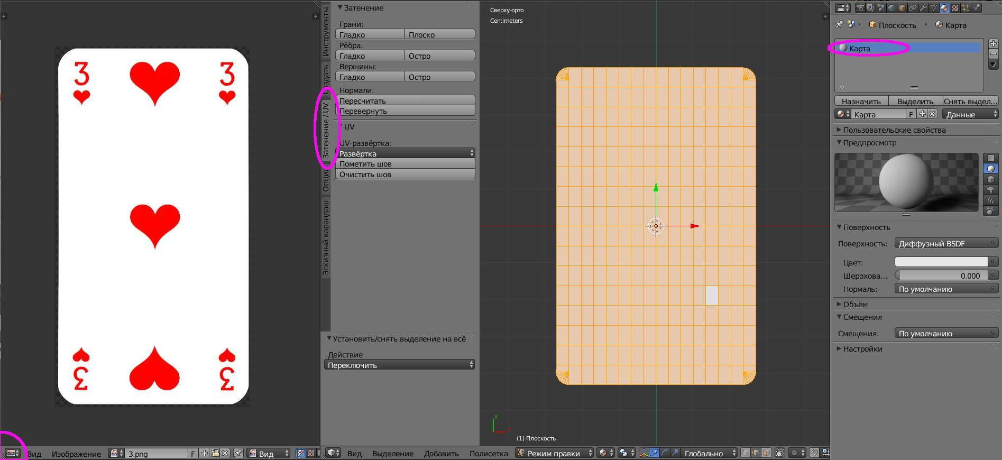Open the Texture checkerboard tab

[955, 8]
